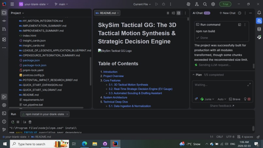Rerun the npm install process
Screen dimensions: 263x148
click(13, 122)
